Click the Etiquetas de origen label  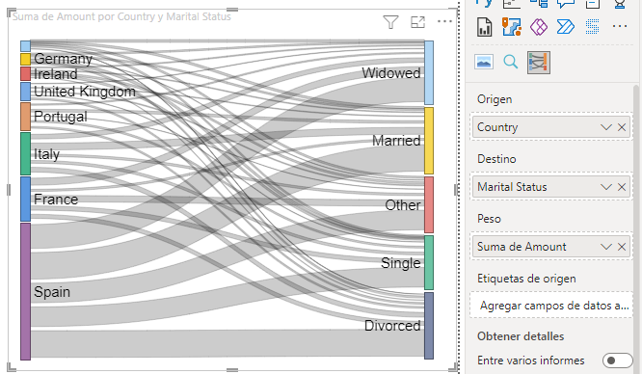[526, 279]
